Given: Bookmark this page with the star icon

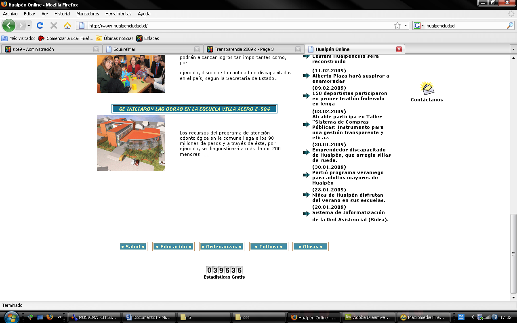Looking at the screenshot, I should pyautogui.click(x=397, y=25).
